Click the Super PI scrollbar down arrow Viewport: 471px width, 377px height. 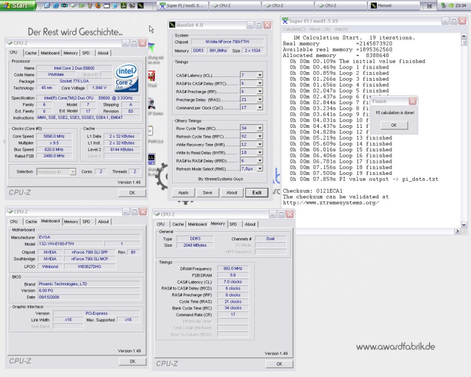click(464, 225)
